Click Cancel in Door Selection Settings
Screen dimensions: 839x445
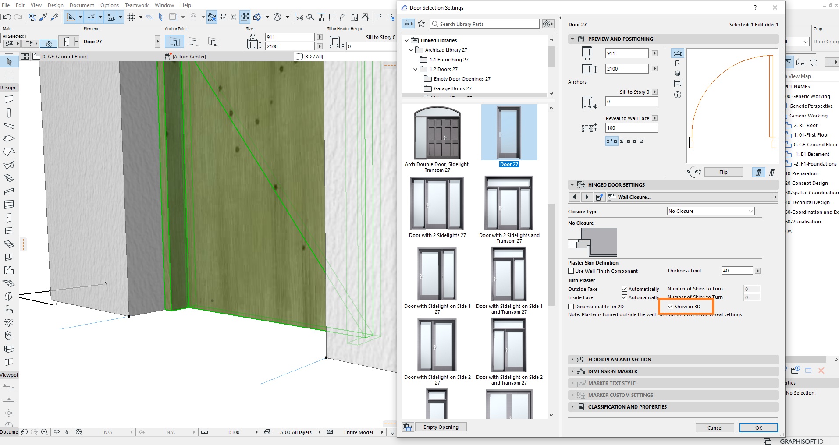715,428
